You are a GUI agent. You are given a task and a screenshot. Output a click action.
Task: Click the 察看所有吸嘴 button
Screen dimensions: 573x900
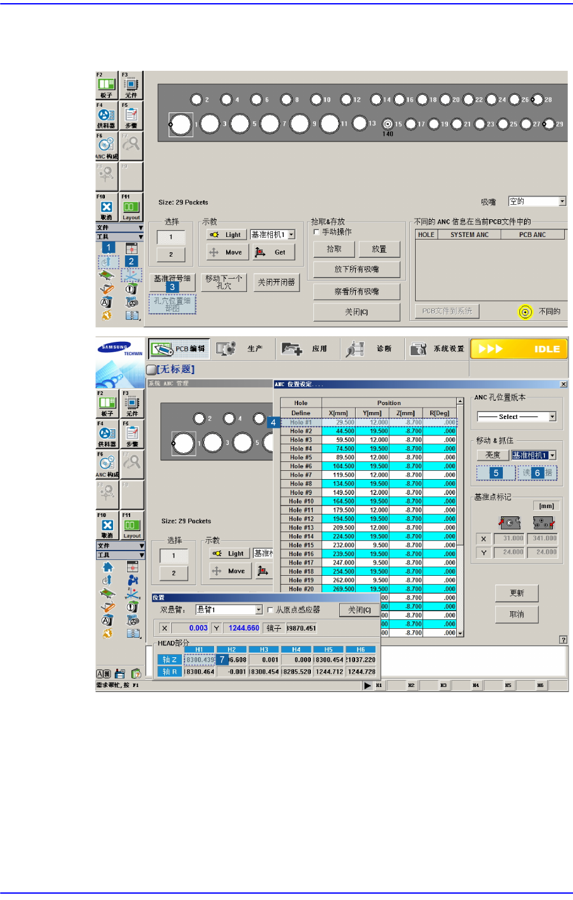click(x=357, y=292)
